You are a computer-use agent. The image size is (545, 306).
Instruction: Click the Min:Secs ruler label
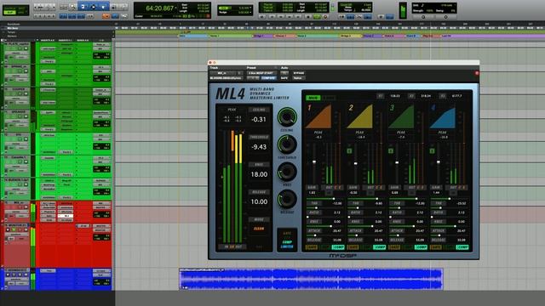coord(13,28)
